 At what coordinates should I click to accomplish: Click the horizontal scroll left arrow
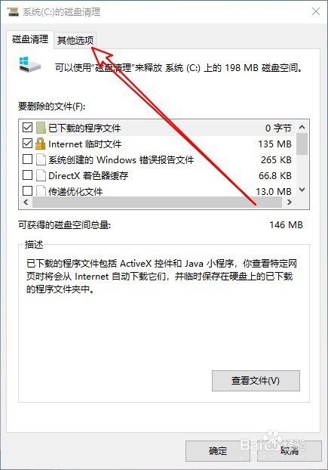(26, 203)
